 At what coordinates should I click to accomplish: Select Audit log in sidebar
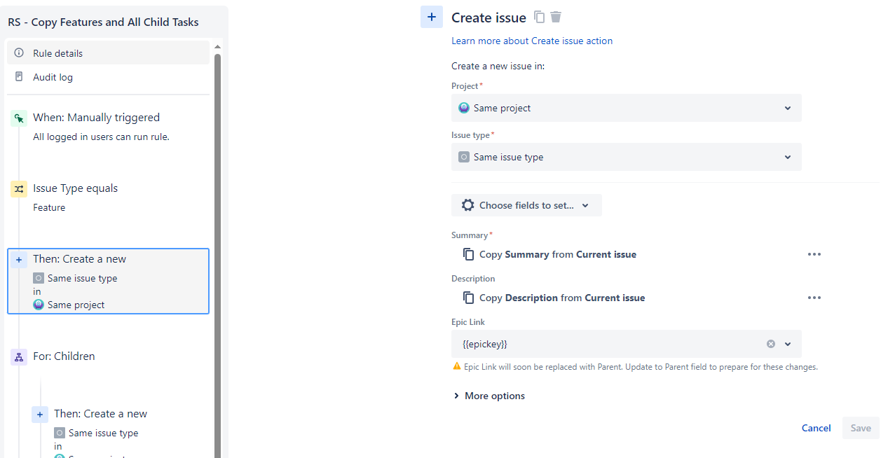click(x=108, y=77)
